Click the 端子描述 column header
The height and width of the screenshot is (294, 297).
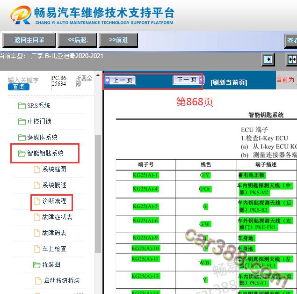tap(266, 164)
